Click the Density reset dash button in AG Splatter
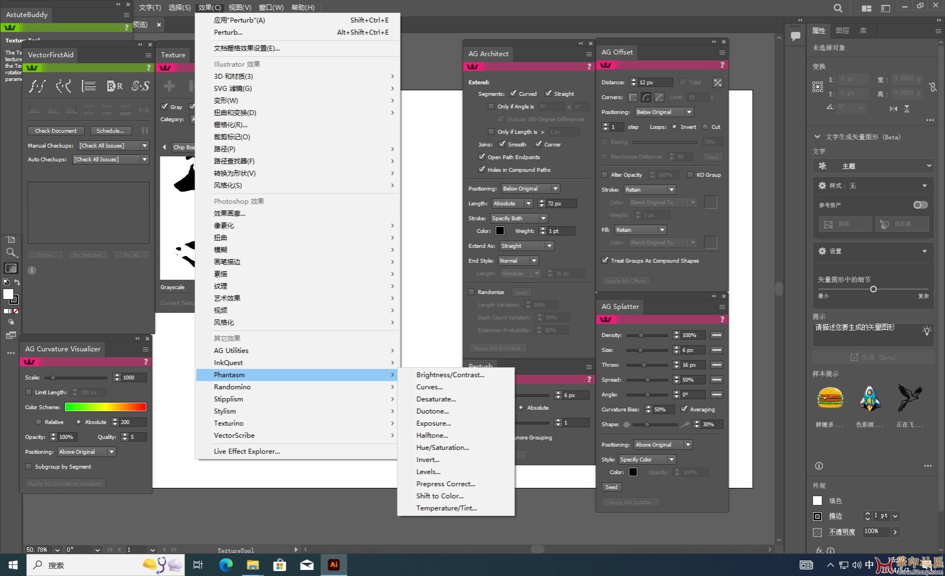Image resolution: width=945 pixels, height=576 pixels. point(717,335)
